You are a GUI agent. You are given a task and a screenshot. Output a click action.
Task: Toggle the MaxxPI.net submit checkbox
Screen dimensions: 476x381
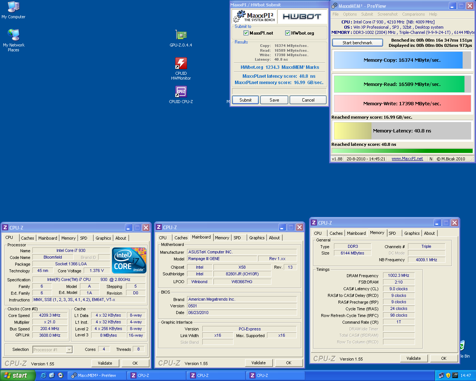pyautogui.click(x=246, y=33)
